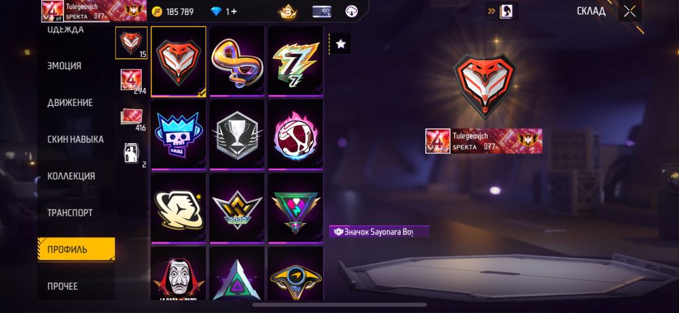Pick the La Casa de Papel mask badge
This screenshot has height=313, width=679.
pyautogui.click(x=179, y=274)
